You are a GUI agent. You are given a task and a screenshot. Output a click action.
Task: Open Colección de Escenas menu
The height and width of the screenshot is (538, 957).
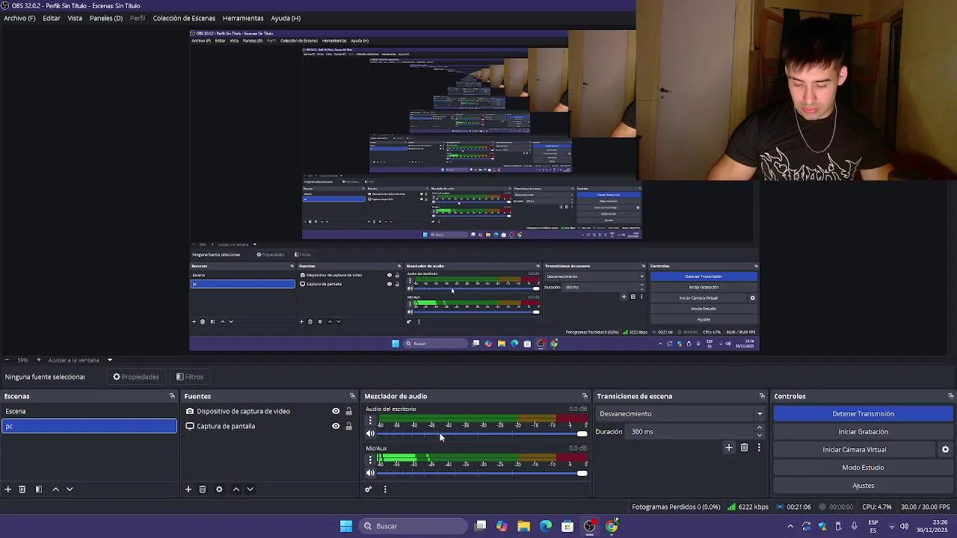pyautogui.click(x=184, y=18)
